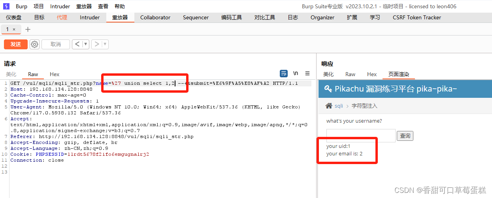Switch to Sequencer tab
Image resolution: width=492 pixels, height=198 pixels.
pyautogui.click(x=196, y=17)
